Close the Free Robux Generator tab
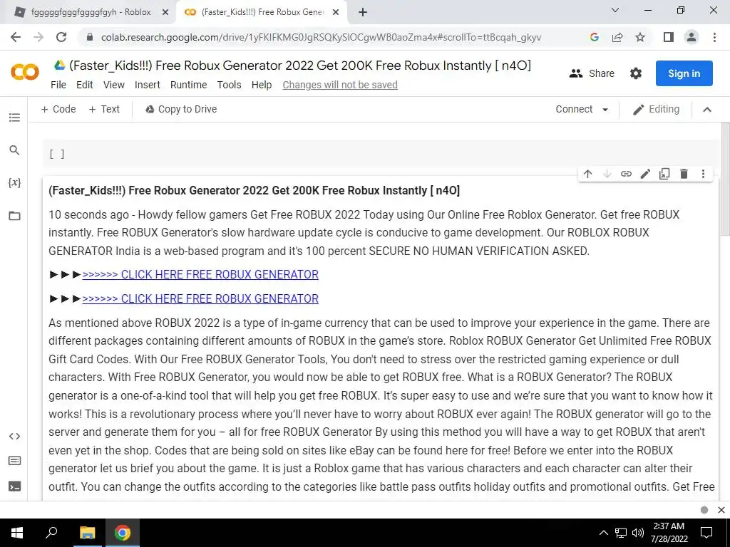This screenshot has width=730, height=547. pyautogui.click(x=336, y=13)
